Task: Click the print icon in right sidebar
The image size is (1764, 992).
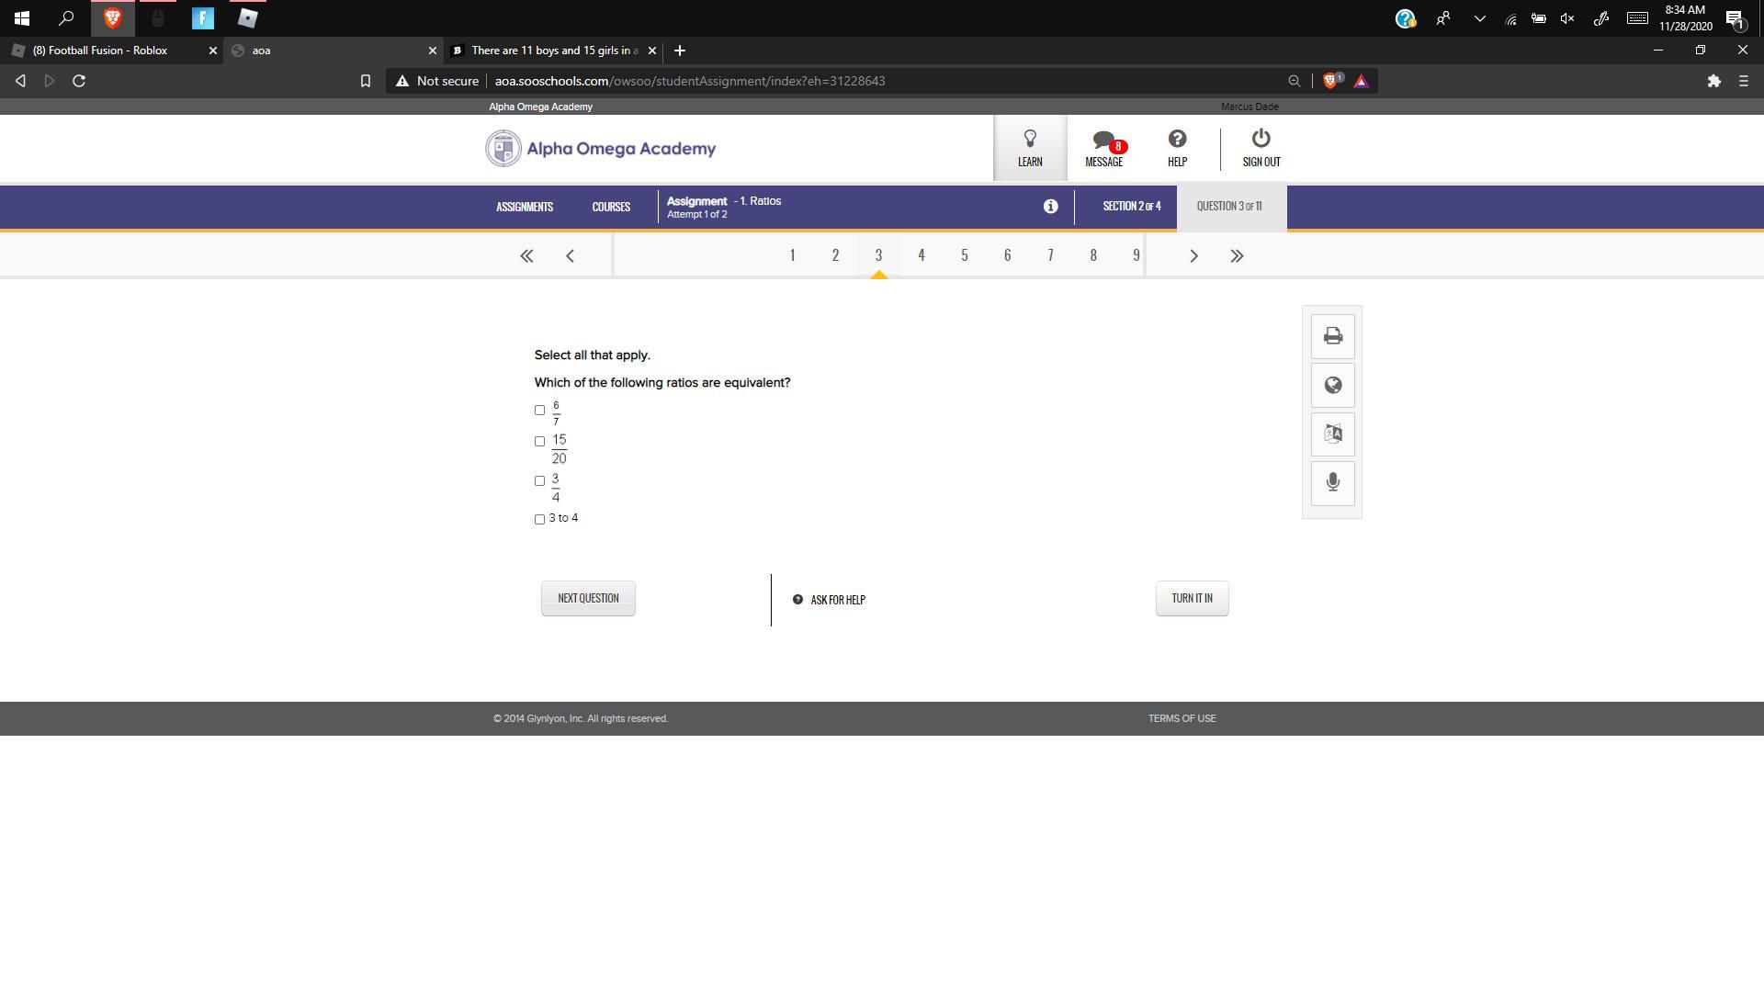Action: [1332, 336]
